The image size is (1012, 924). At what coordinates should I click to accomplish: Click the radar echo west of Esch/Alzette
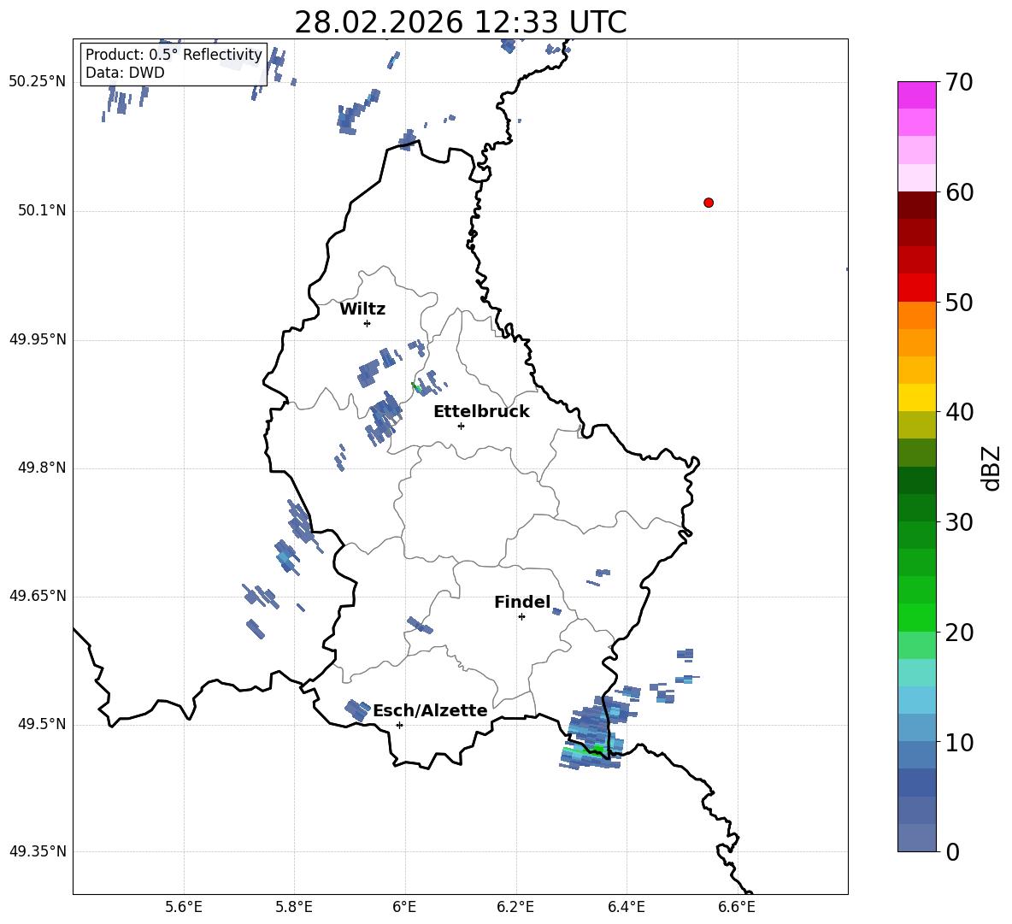click(356, 709)
